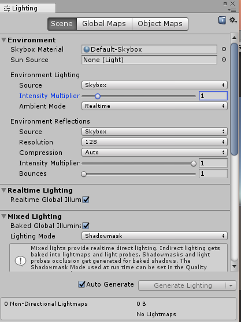Open the Lighting Mode Shadowmask dropdown
This screenshot has height=322, width=241.
click(x=154, y=236)
